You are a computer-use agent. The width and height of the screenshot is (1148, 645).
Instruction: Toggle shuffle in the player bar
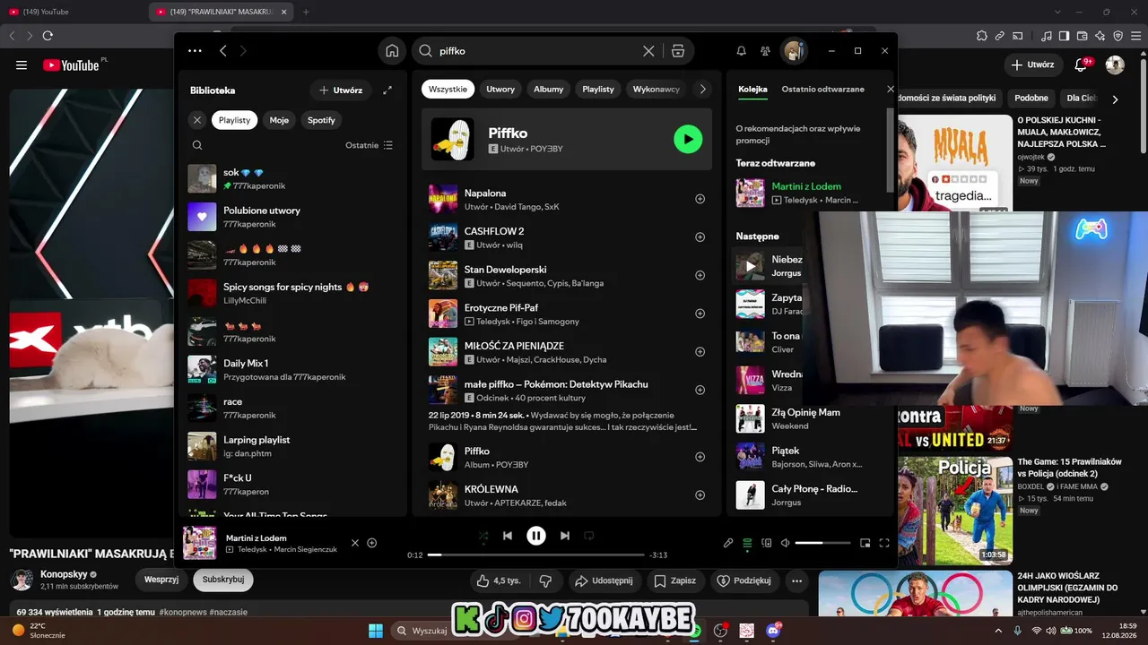[x=483, y=536]
